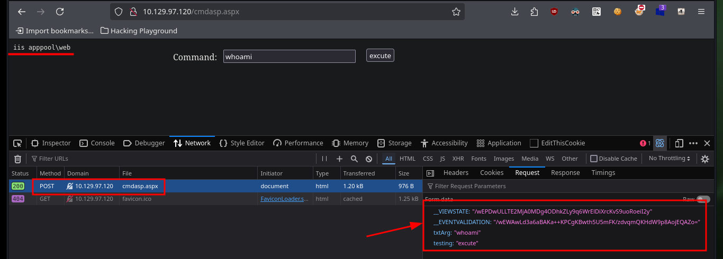This screenshot has height=259, width=723.
Task: Open request blocking panel
Action: (369, 159)
